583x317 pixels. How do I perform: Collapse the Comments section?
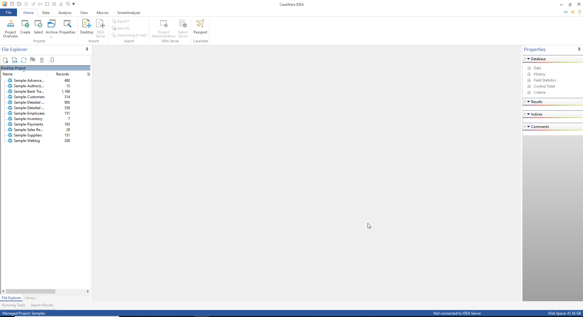528,127
